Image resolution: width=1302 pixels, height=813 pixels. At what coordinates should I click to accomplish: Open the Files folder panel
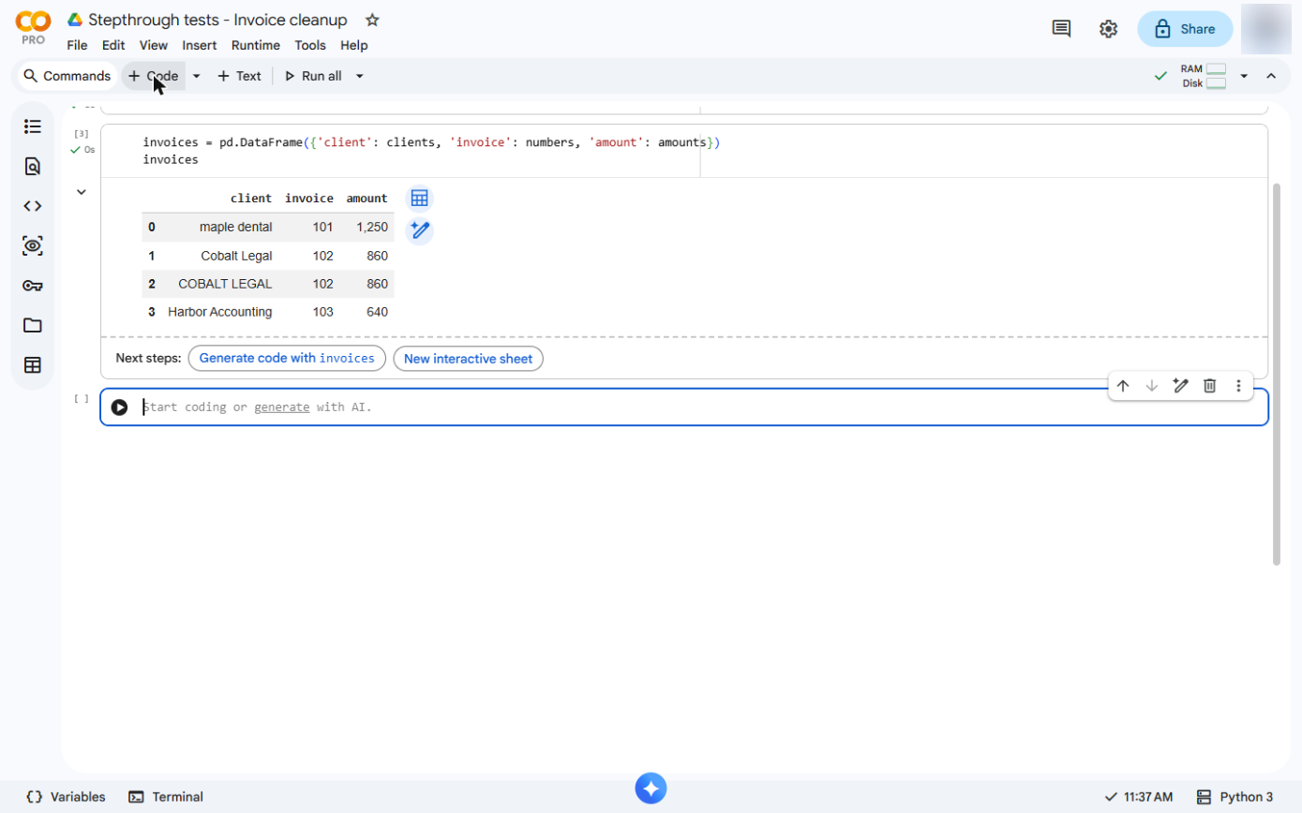tap(33, 326)
